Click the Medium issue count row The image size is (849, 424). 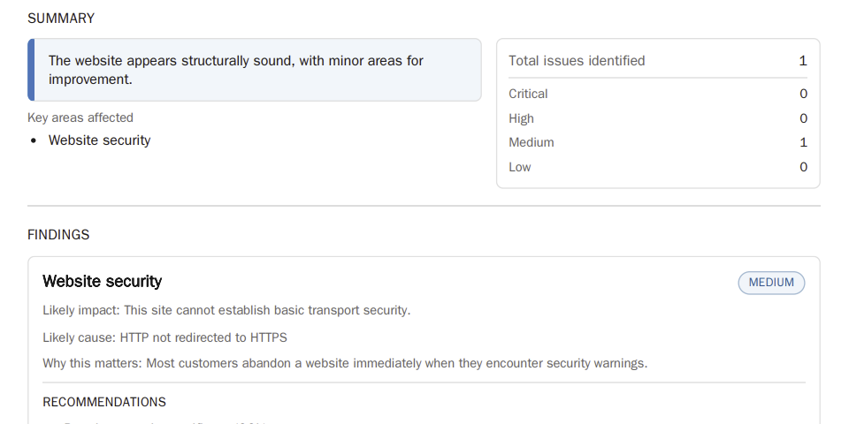point(658,142)
